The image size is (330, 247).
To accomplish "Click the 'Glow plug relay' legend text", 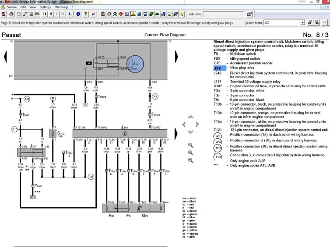I will click(x=242, y=68).
